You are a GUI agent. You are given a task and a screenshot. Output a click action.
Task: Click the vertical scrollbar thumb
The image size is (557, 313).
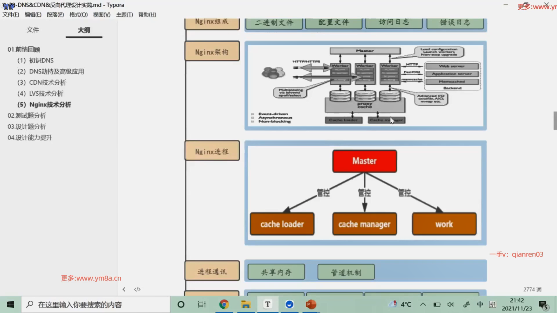coord(555,121)
